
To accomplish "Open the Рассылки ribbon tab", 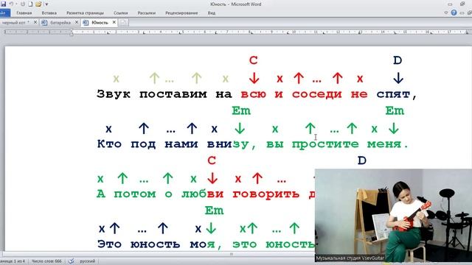I will coord(147,13).
